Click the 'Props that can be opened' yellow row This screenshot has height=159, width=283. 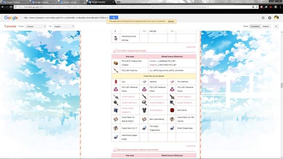click(154, 76)
